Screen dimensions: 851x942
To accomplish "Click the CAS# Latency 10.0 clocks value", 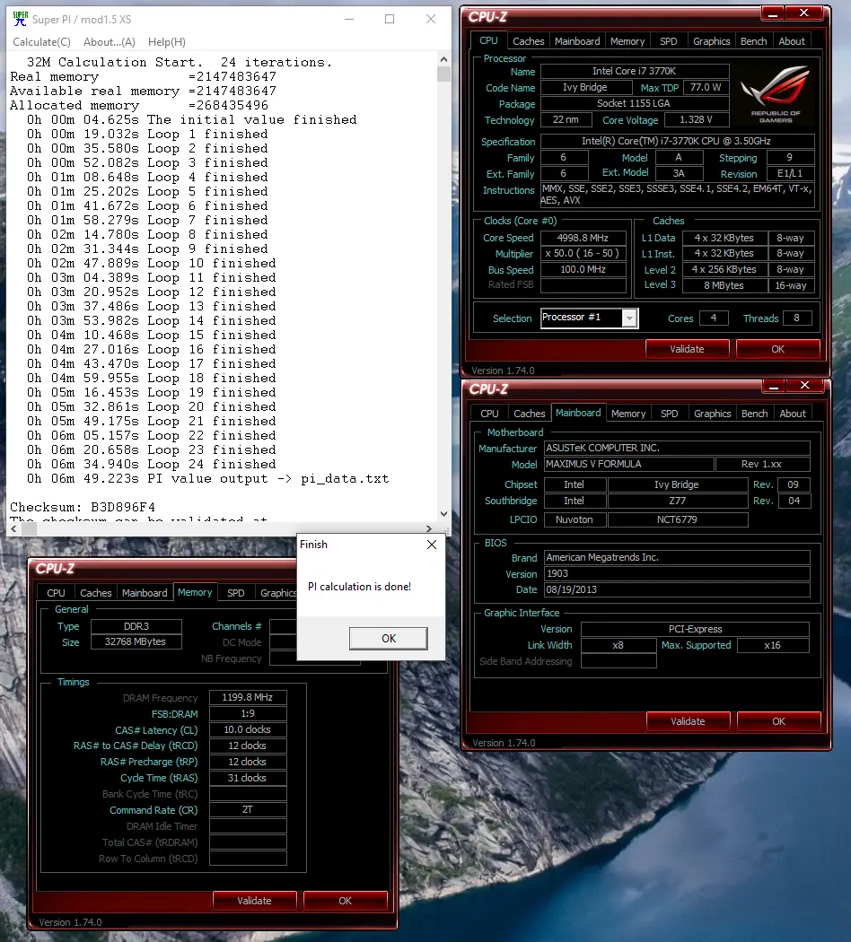I will [248, 730].
